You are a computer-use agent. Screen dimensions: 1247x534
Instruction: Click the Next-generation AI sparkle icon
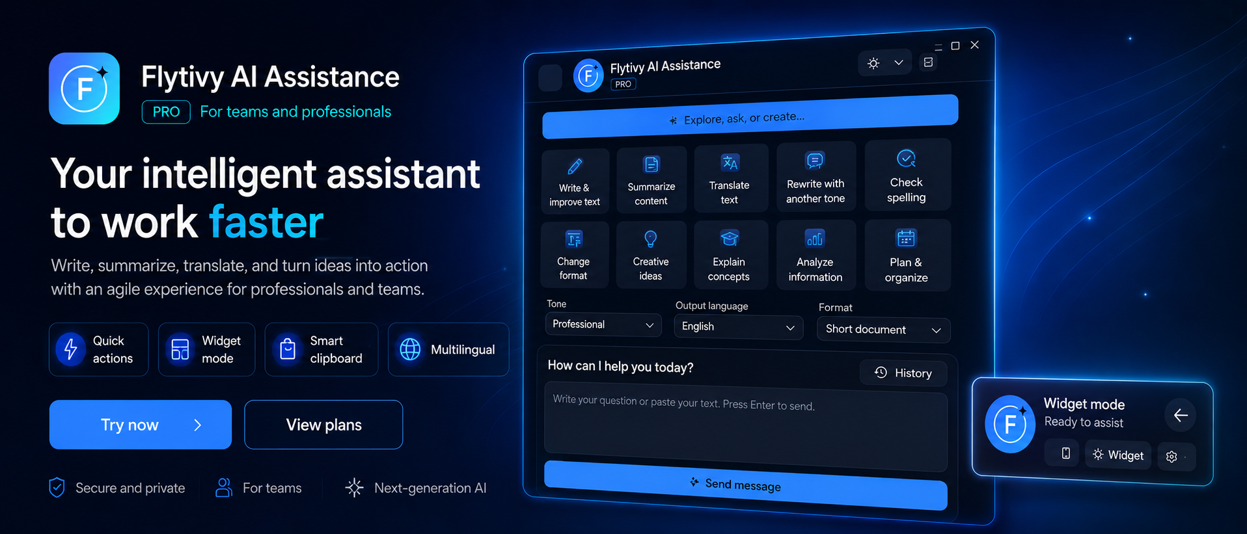(354, 488)
